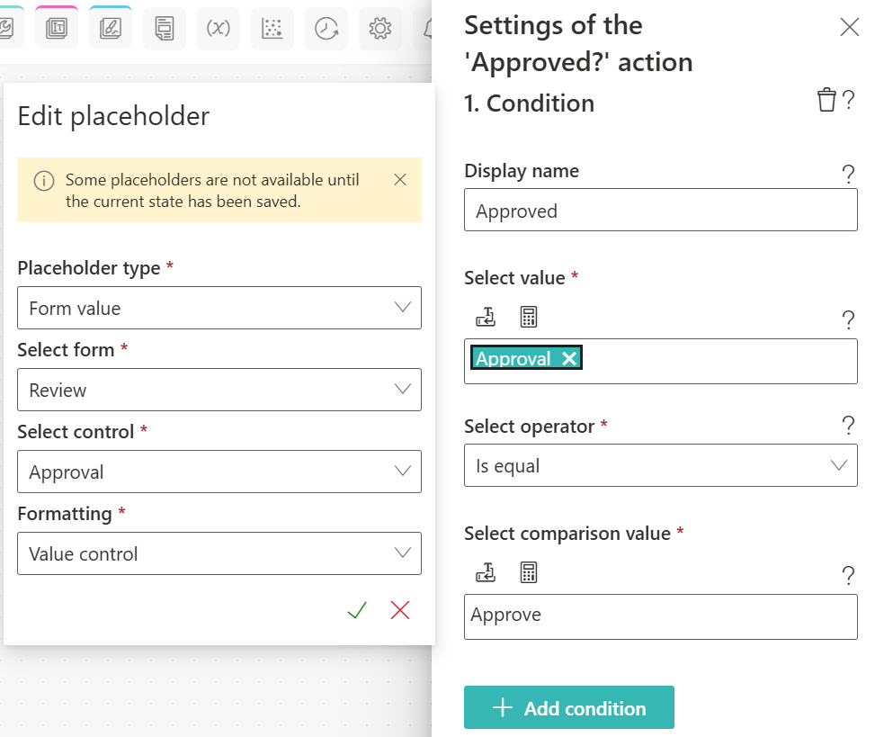875x737 pixels.
Task: Remove the Approval placeholder tag
Action: tap(568, 358)
